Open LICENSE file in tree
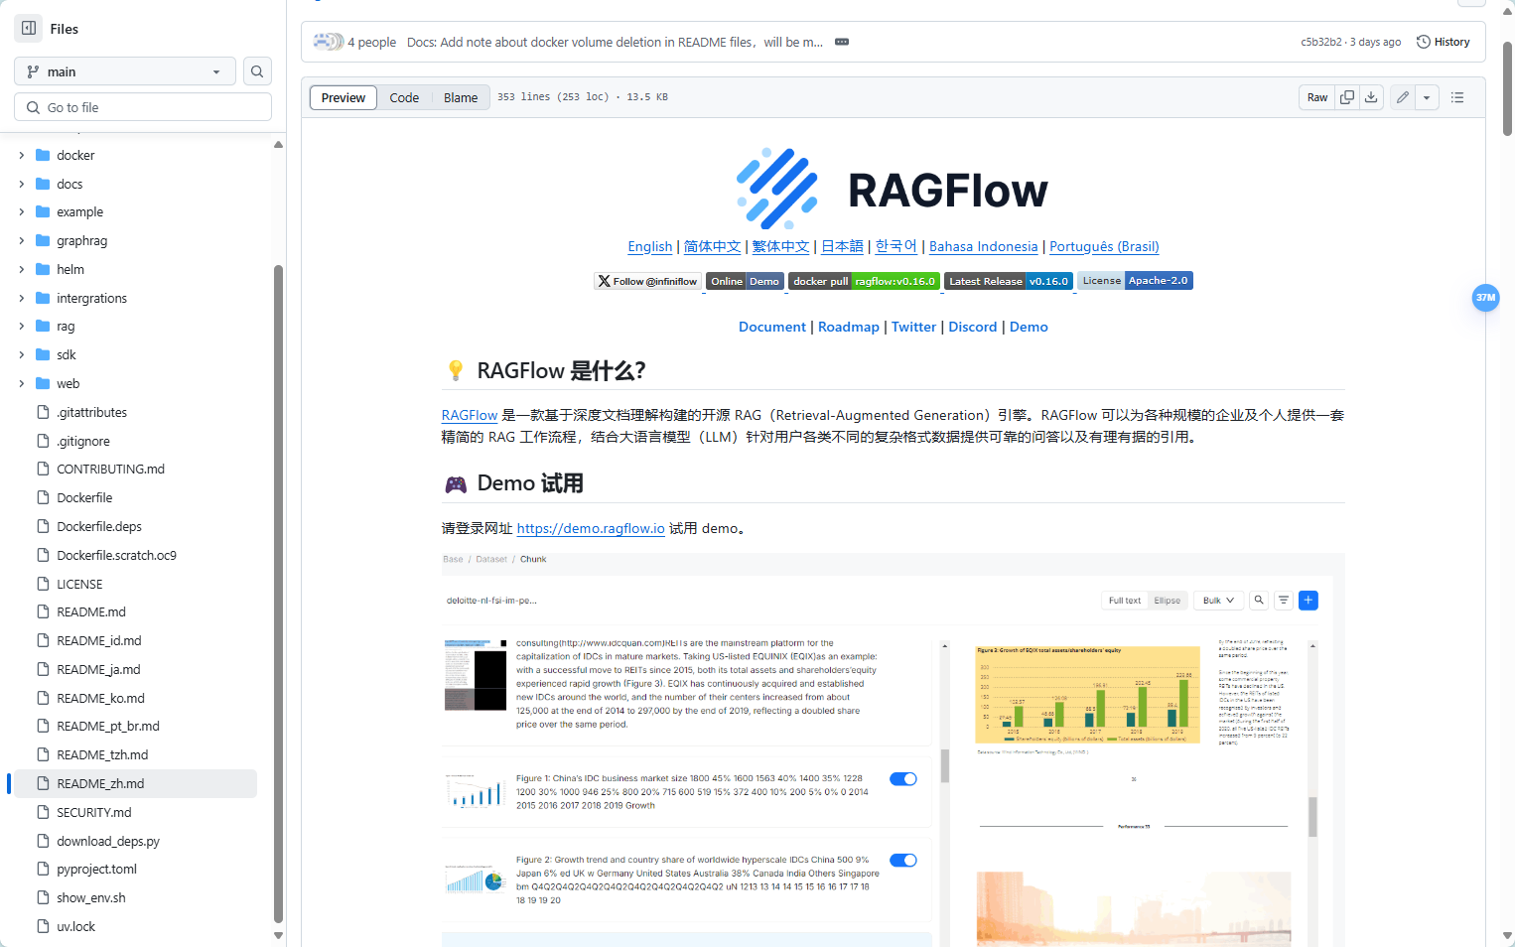 (79, 584)
